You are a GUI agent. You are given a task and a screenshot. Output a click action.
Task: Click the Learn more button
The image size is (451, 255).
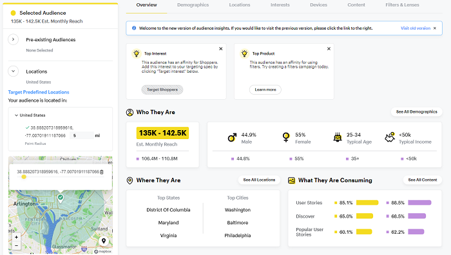pos(265,90)
